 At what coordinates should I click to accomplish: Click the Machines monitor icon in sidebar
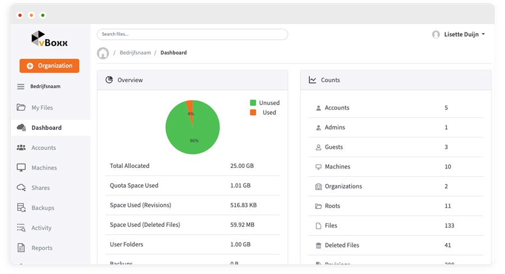tap(21, 167)
